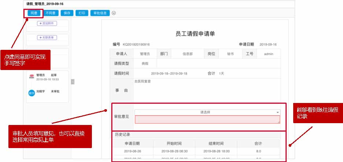Click the 请假类型 field showing 病假

145,63
